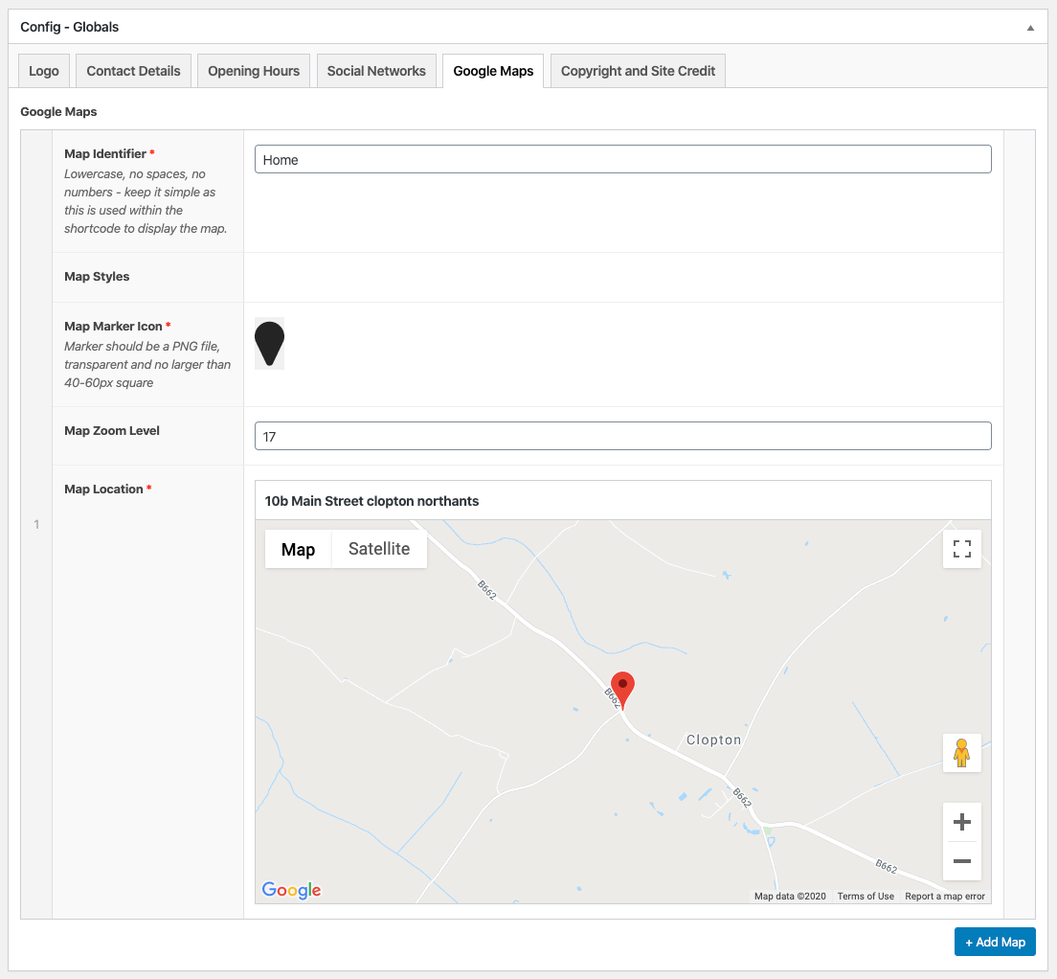Image resolution: width=1057 pixels, height=979 pixels.
Task: Click into the Map Zoom Level field
Action: click(x=622, y=436)
